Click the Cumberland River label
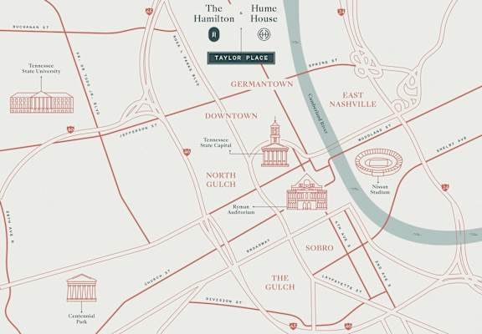 [x=318, y=114]
